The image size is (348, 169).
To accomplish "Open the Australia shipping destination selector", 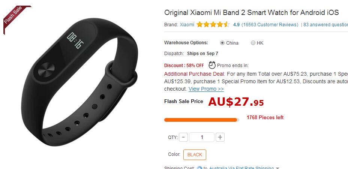I will click(x=241, y=168).
